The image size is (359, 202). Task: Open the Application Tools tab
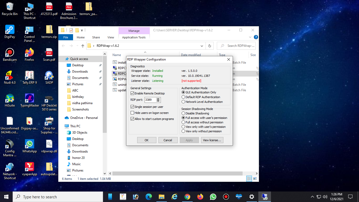point(134,37)
